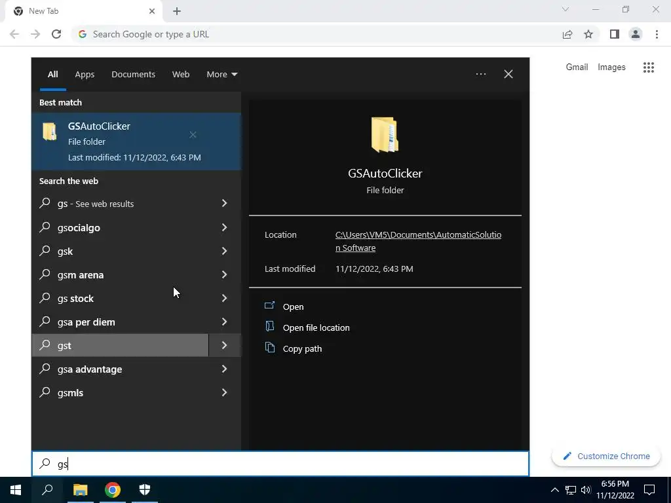Open the Google Images link
Image resolution: width=671 pixels, height=503 pixels.
pos(611,67)
